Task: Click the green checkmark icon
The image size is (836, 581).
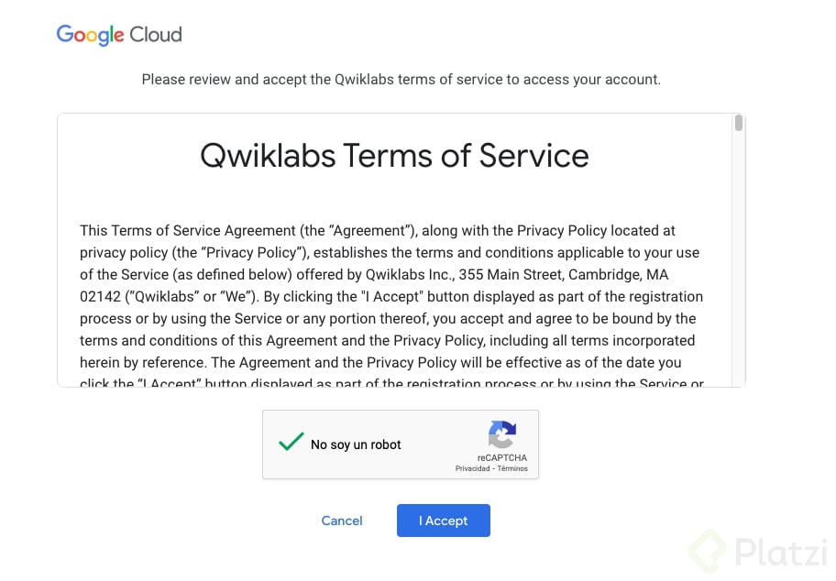Action: coord(291,442)
